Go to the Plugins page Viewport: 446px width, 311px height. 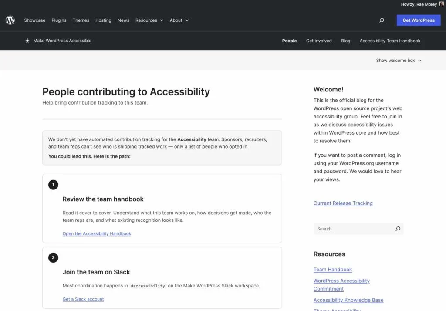pyautogui.click(x=59, y=20)
